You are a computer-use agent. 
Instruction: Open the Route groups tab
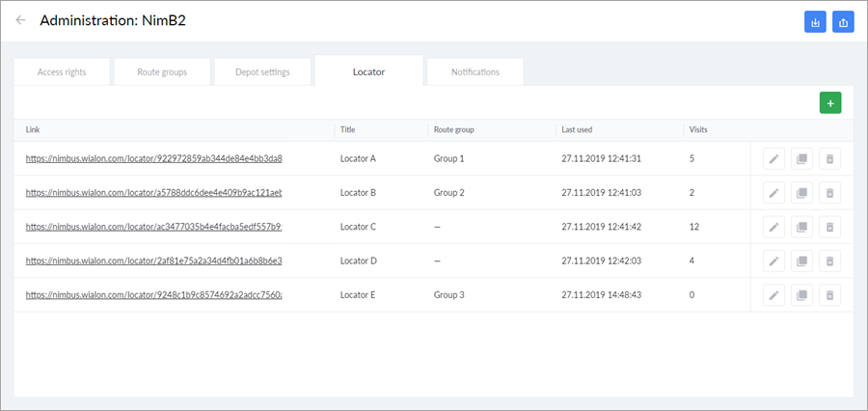[x=162, y=72]
